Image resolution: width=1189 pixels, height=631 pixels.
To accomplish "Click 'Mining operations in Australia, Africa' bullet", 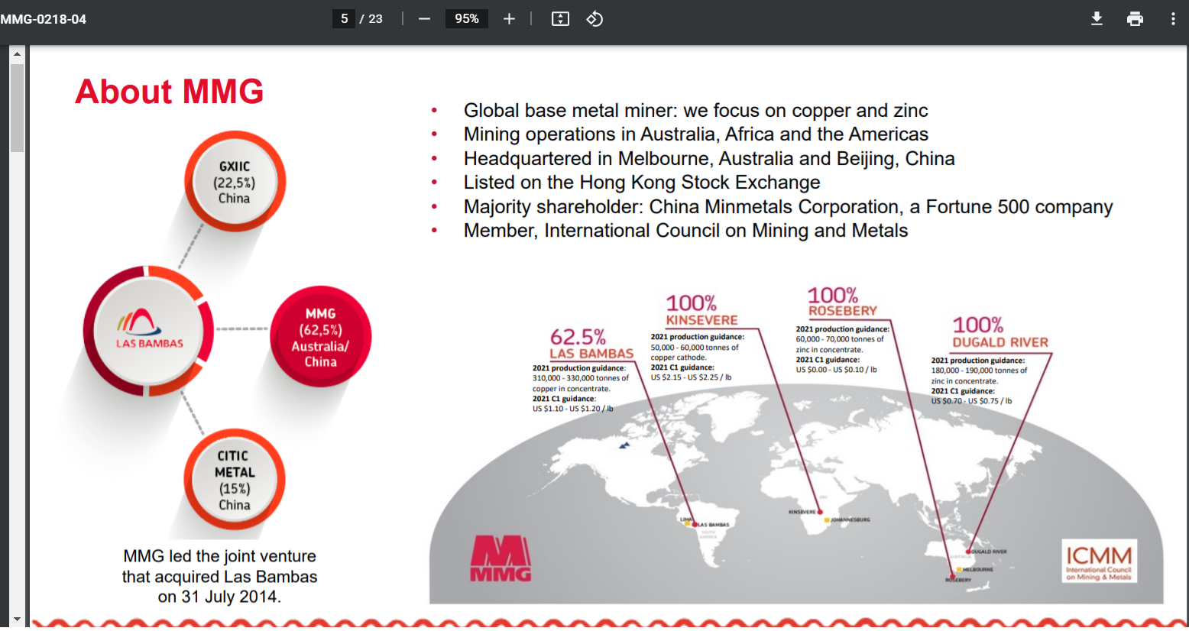I will pos(695,134).
